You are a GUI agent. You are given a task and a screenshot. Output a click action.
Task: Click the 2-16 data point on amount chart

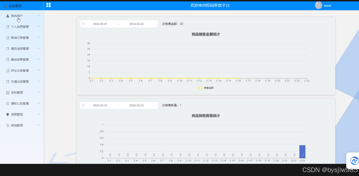click(238, 78)
